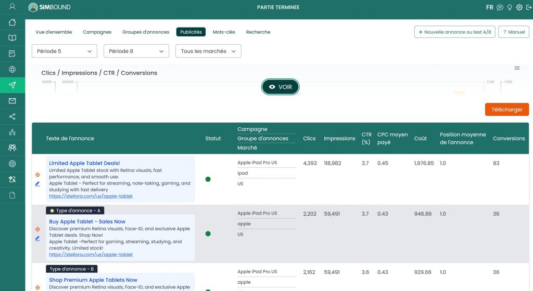
Task: Open the settings gear in top bar
Action: point(519,7)
